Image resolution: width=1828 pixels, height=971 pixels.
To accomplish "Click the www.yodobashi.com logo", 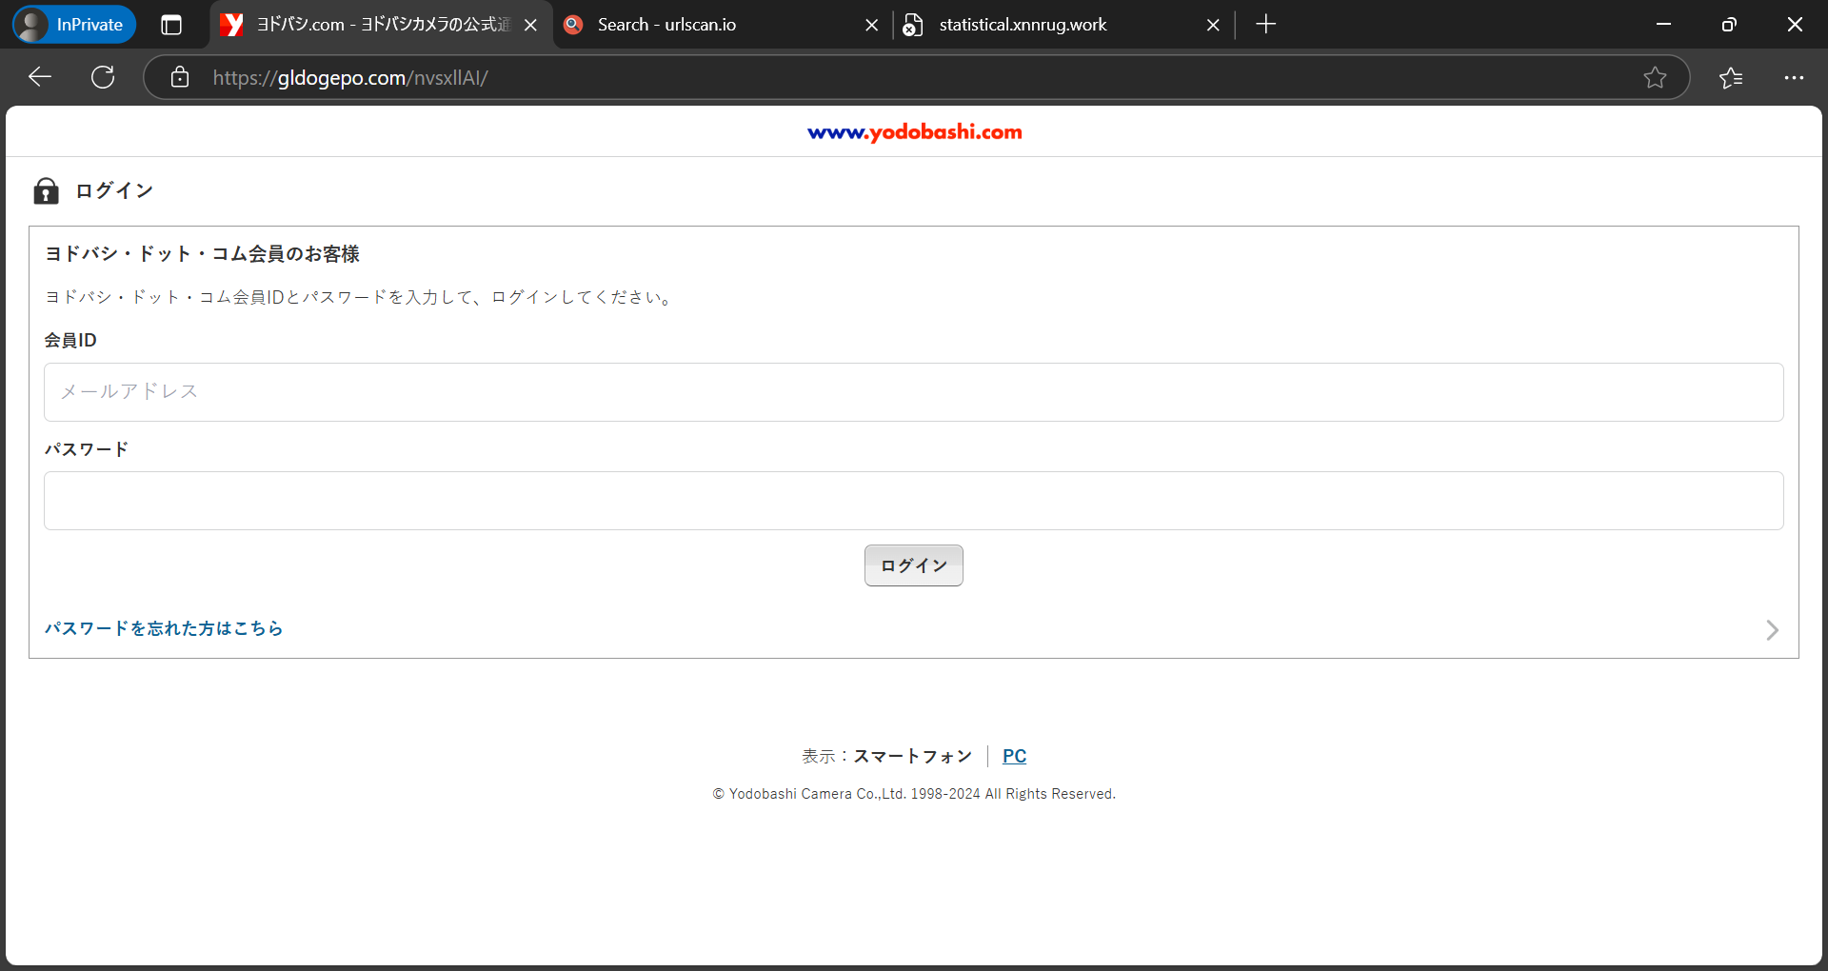I will pos(914,132).
